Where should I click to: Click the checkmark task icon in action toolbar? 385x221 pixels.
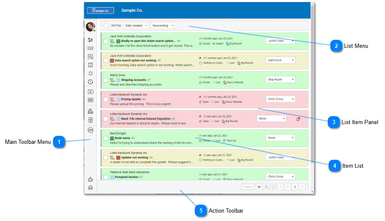coord(273,187)
